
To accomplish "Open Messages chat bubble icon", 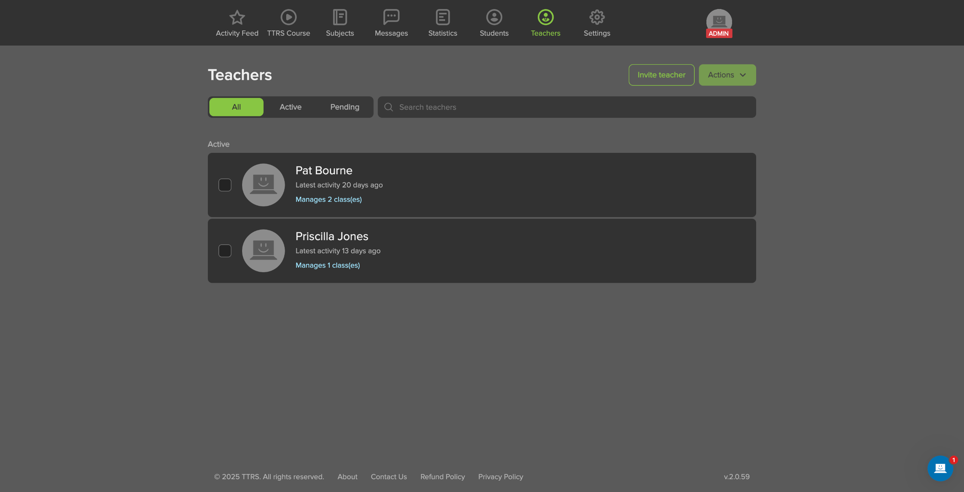I will coord(391,17).
